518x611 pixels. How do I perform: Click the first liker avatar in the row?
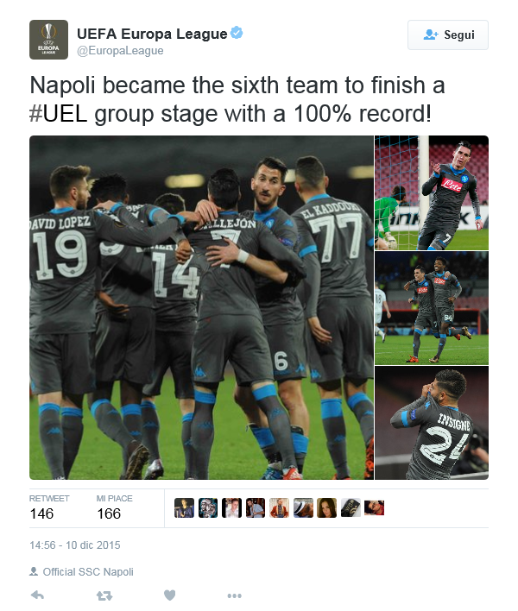pyautogui.click(x=185, y=507)
